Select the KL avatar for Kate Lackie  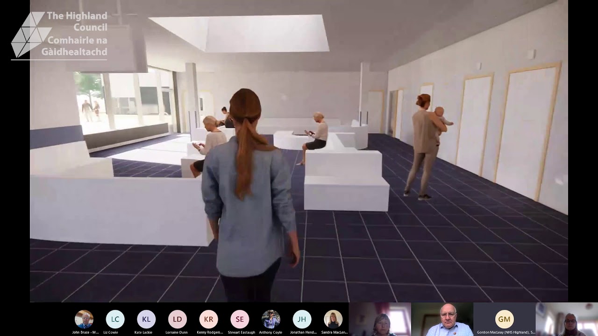coord(146,319)
